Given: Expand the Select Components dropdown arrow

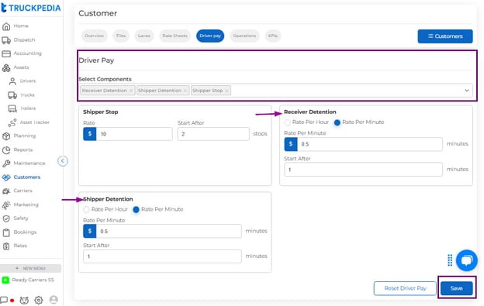Looking at the screenshot, I should pyautogui.click(x=467, y=91).
